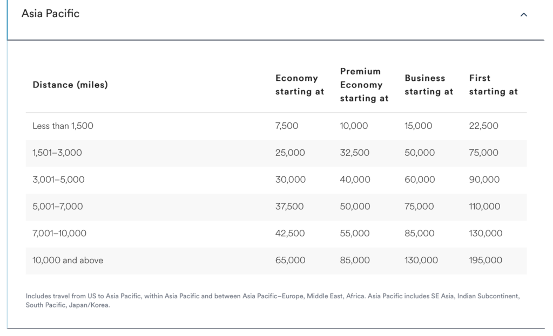This screenshot has height=336, width=553.
Task: Click the Economy starting at column header
Action: (300, 85)
